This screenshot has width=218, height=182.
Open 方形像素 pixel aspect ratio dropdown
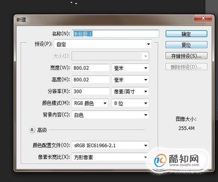tap(110, 157)
